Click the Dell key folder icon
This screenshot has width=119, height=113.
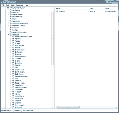(x=13, y=68)
